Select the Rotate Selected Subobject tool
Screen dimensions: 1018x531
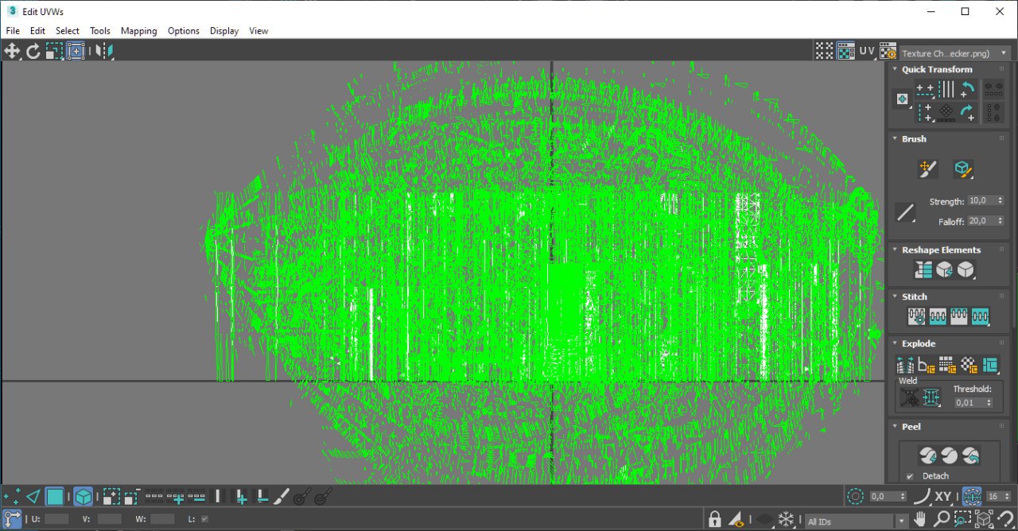33,52
